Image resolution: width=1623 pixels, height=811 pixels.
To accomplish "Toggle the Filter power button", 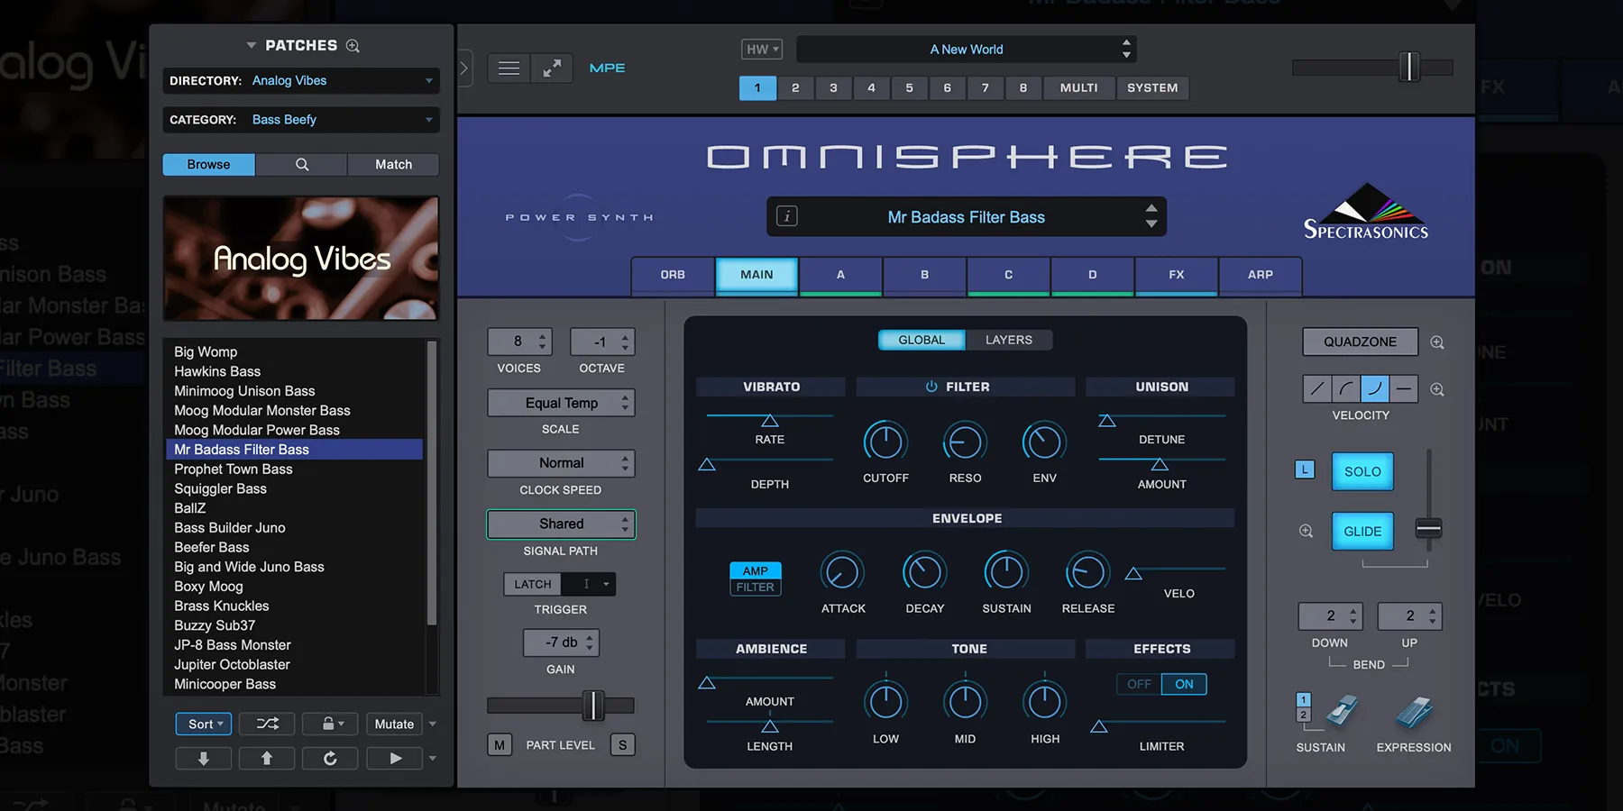I will coord(930,387).
